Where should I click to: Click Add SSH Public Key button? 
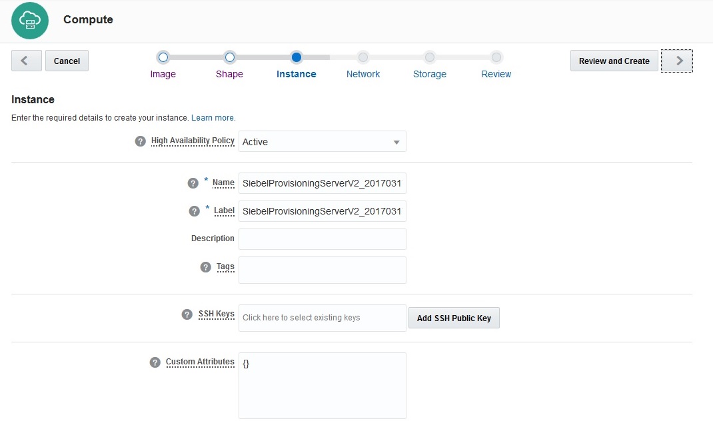tap(454, 318)
